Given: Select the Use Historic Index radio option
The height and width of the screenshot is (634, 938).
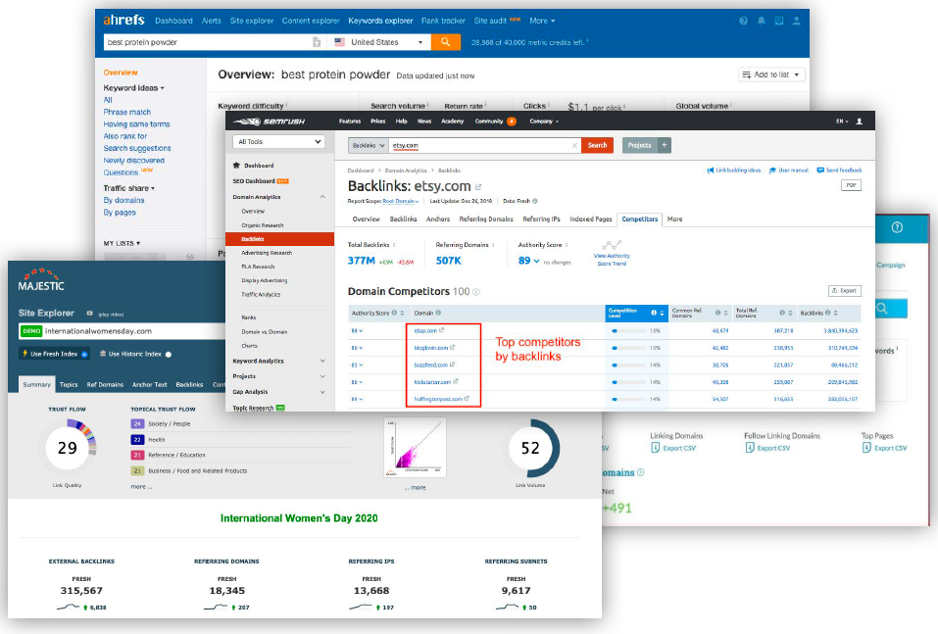Looking at the screenshot, I should coord(169,354).
